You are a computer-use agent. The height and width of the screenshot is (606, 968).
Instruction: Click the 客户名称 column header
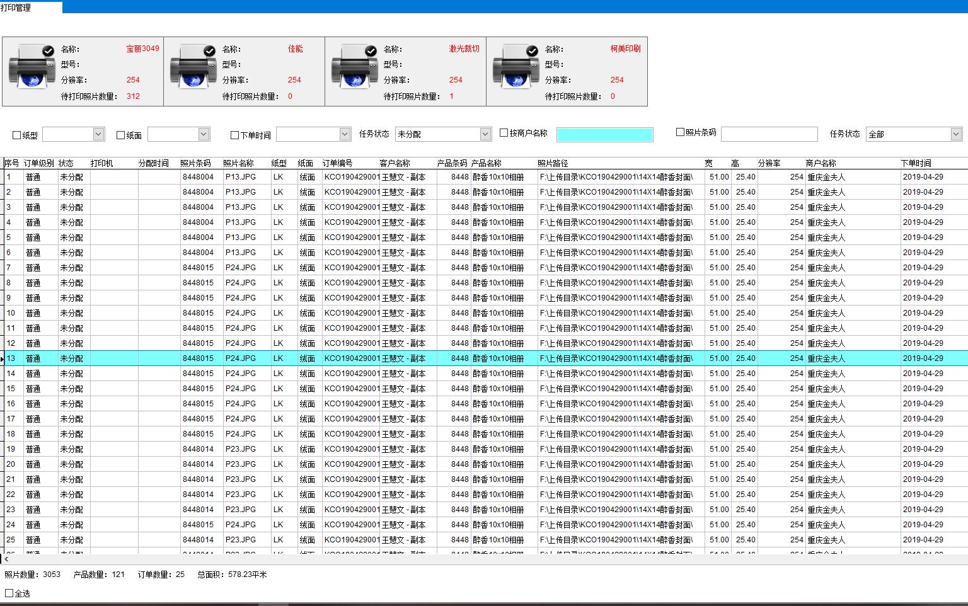pos(395,163)
